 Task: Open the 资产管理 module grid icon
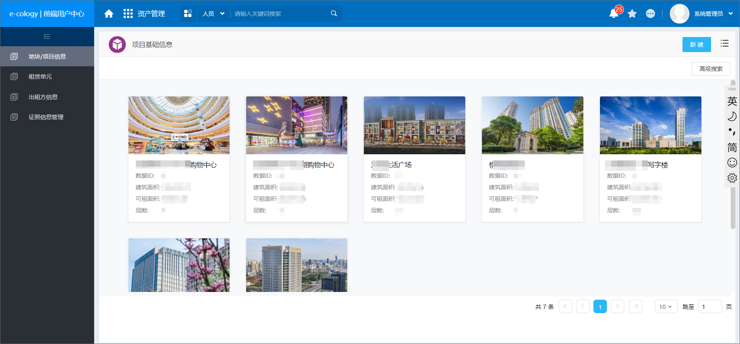(x=128, y=14)
